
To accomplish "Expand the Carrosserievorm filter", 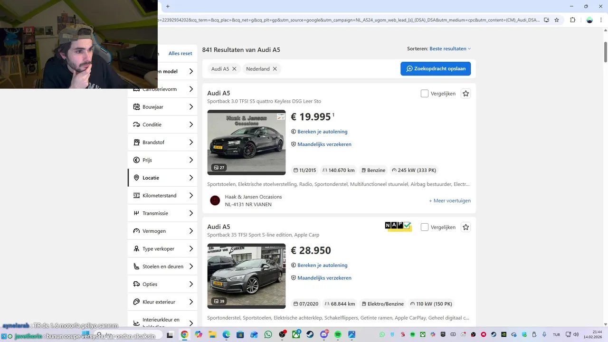I will [x=162, y=89].
